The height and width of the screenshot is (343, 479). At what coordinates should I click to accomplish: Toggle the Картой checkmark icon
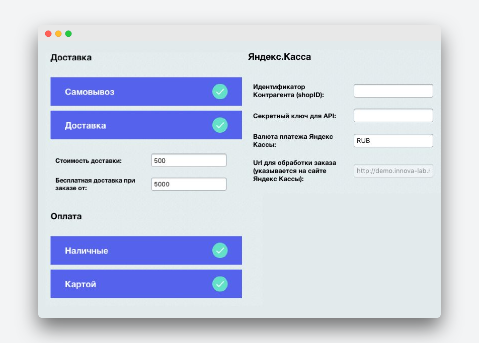tap(220, 284)
